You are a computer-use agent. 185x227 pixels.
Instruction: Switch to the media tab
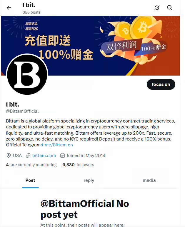pyautogui.click(x=149, y=180)
